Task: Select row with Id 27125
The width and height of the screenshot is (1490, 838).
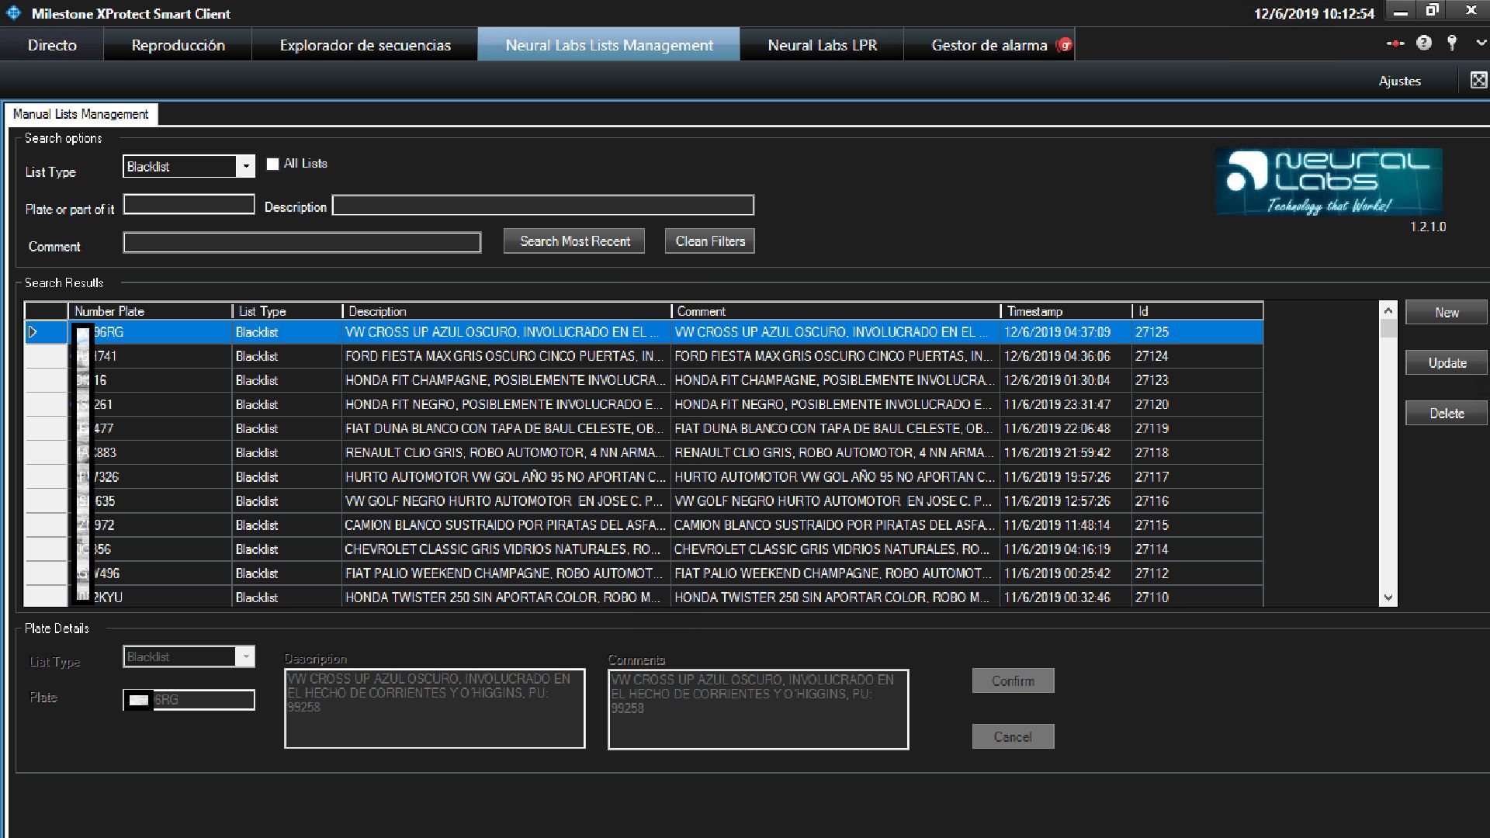Action: click(644, 332)
